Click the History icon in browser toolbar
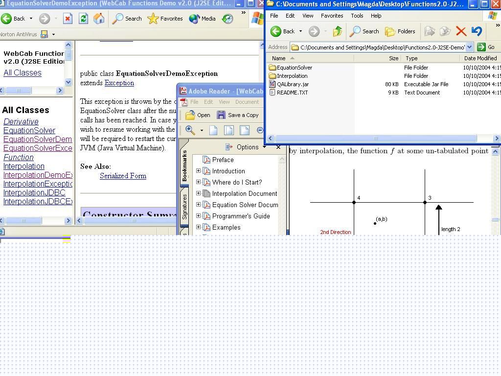This screenshot has width=501, height=376. coord(228,19)
